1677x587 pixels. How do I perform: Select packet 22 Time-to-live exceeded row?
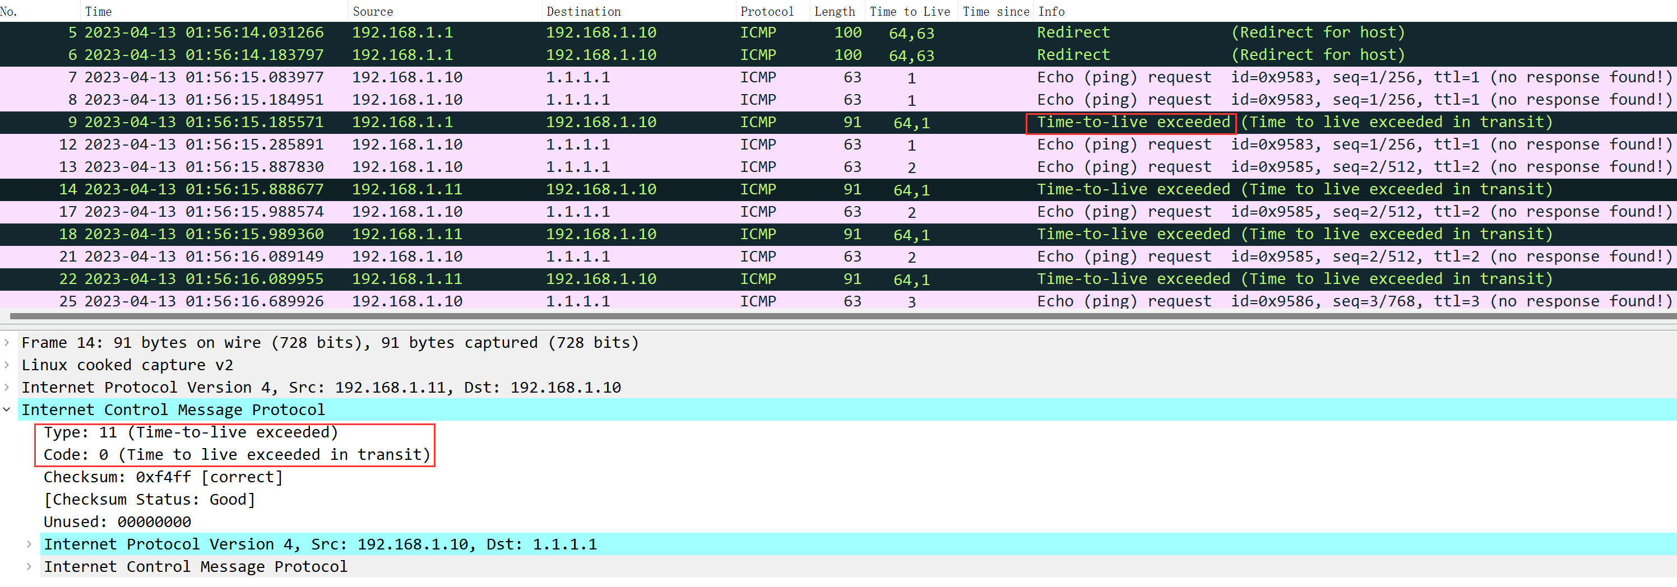coord(839,278)
